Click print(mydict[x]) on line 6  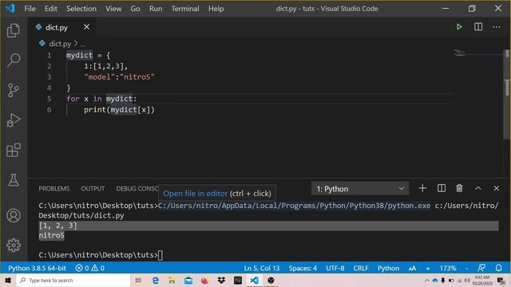tap(119, 110)
